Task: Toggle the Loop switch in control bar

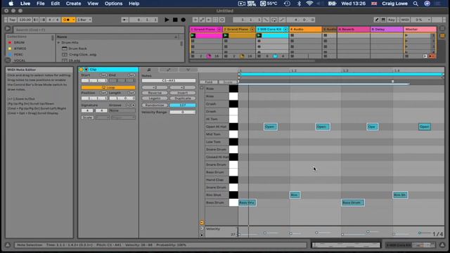Action: (x=274, y=20)
